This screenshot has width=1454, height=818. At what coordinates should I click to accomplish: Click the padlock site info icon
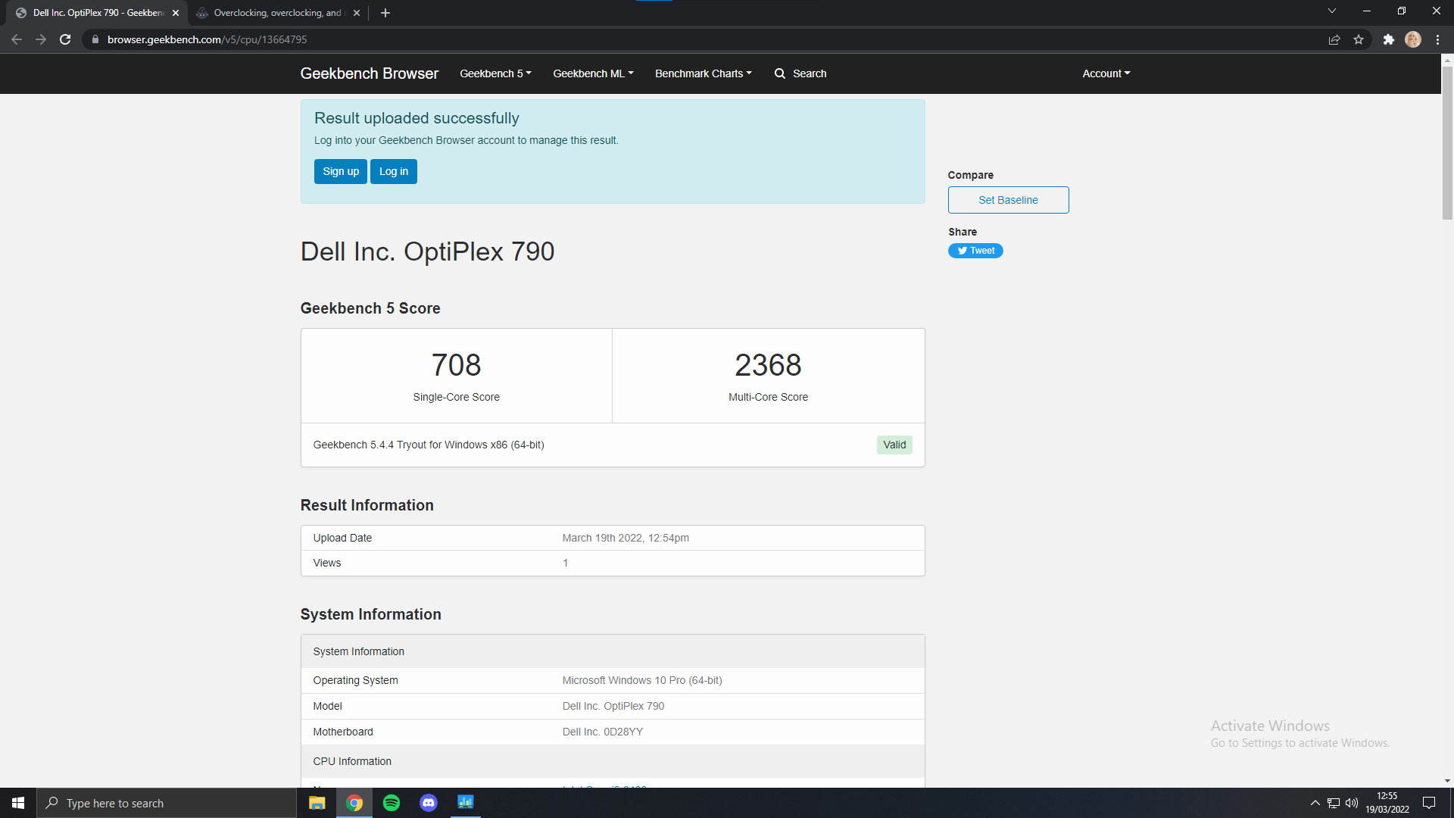point(95,39)
